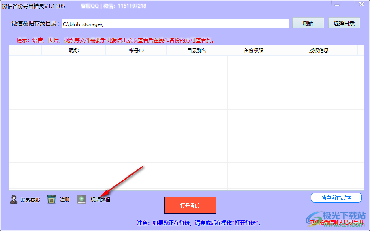This screenshot has height=231, width=370.
Task: Click the 客服QQ contact text in title bar
Action: [x=113, y=6]
